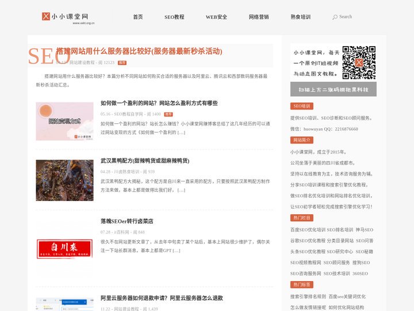Open 分类目录网站 link

[x=340, y=241]
